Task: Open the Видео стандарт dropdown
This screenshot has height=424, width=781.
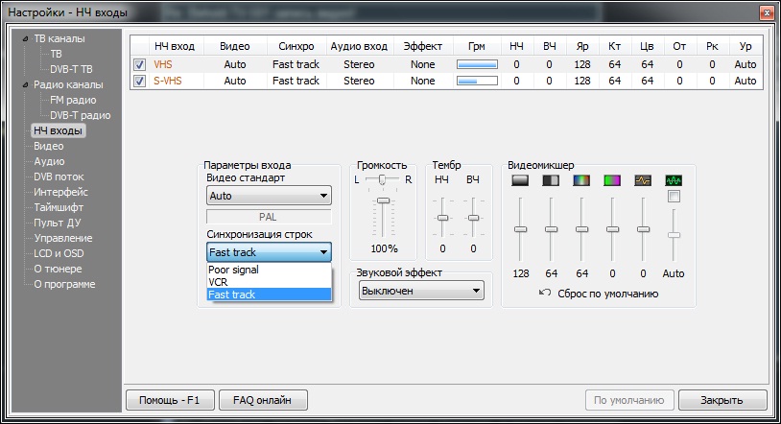Action: click(x=269, y=196)
